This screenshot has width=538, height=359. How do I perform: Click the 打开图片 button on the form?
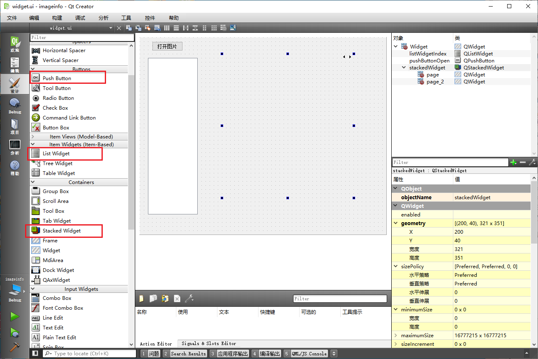pyautogui.click(x=167, y=46)
